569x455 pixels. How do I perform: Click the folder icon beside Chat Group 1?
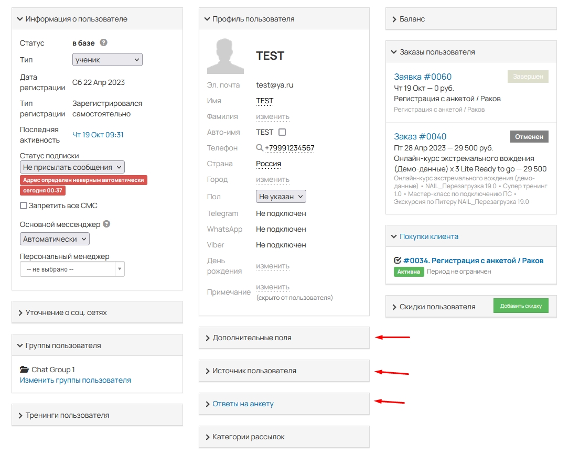click(24, 370)
